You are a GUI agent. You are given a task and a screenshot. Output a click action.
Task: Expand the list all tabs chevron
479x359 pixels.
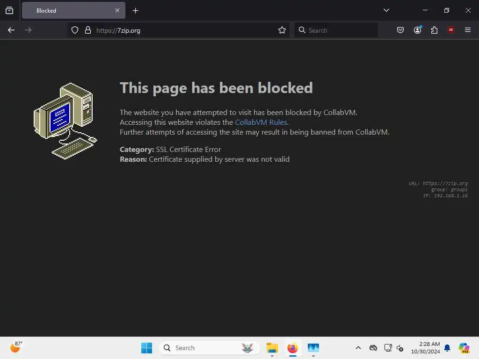click(386, 10)
